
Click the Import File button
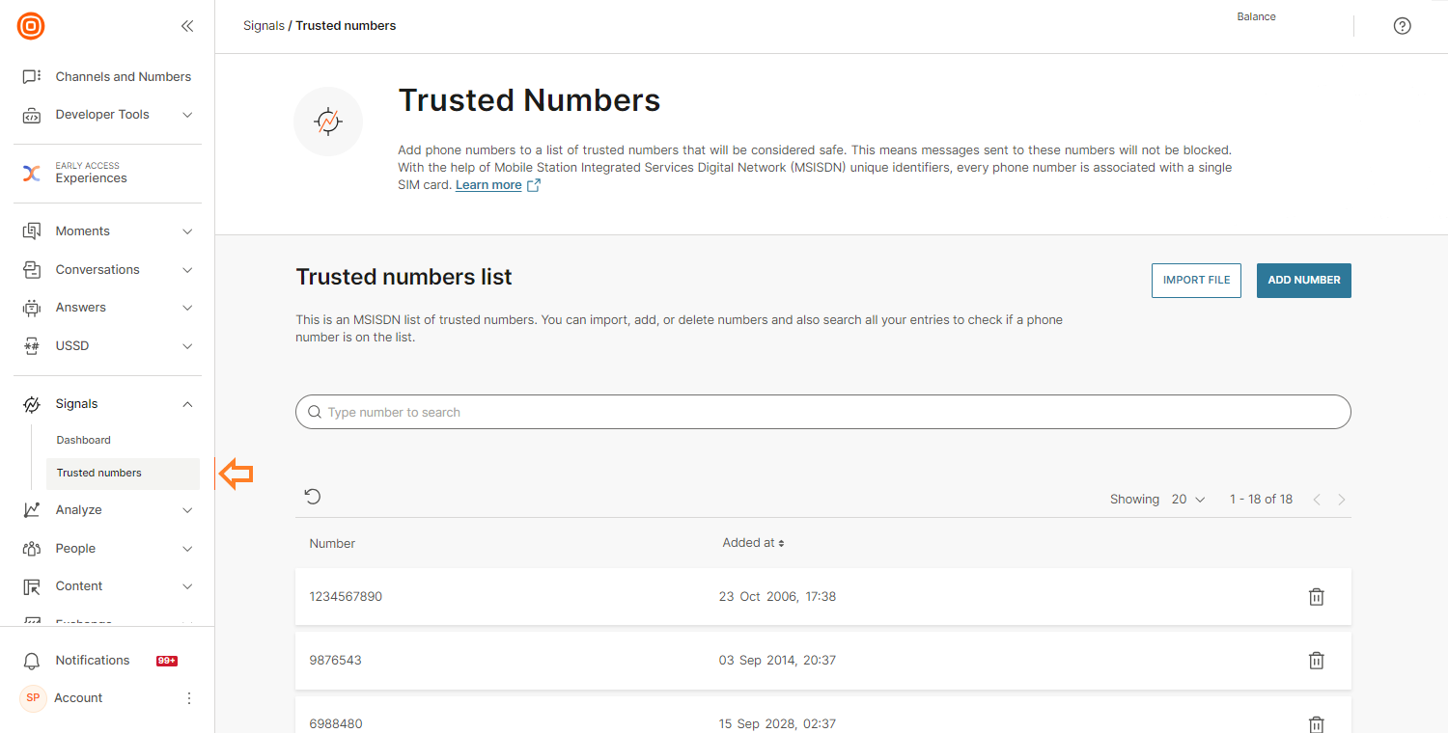click(x=1196, y=281)
